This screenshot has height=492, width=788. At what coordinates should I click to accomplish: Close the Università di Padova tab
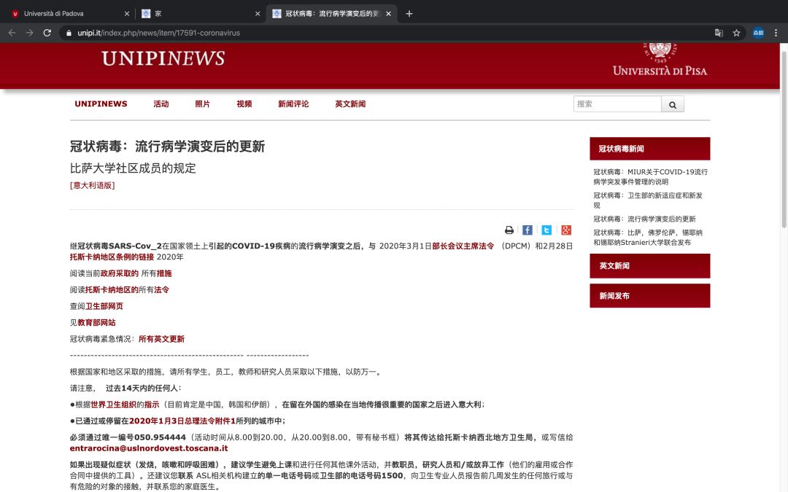127,14
